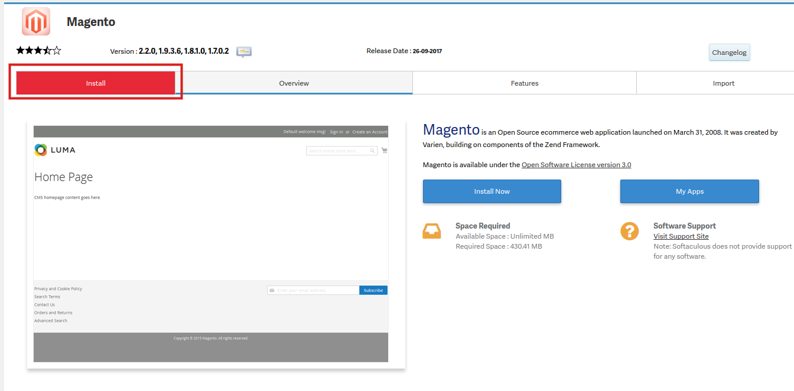Click Create an Account in preview
This screenshot has width=794, height=391.
point(370,132)
